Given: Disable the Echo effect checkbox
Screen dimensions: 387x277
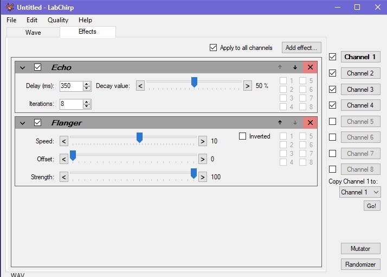Looking at the screenshot, I should pos(37,67).
